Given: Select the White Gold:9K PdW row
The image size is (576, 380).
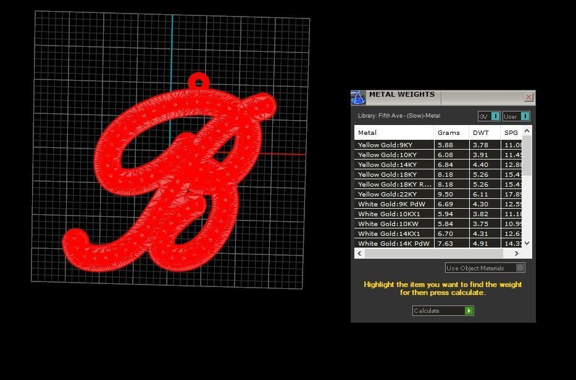Looking at the screenshot, I should [x=438, y=204].
